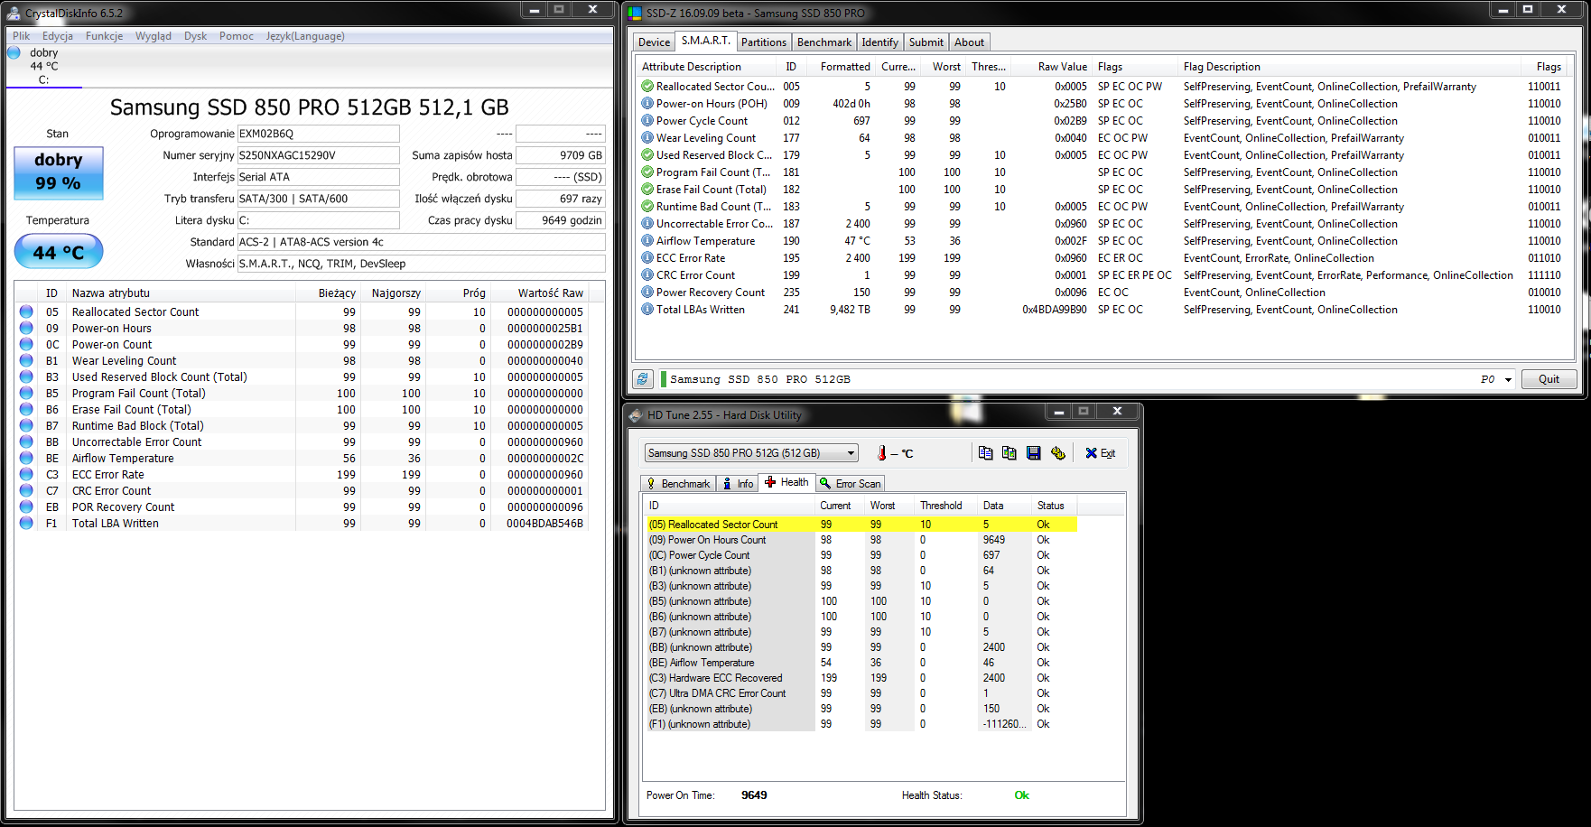Click the SSD-Z title bar app icon
The image size is (1591, 827).
coord(635,13)
